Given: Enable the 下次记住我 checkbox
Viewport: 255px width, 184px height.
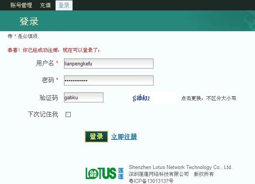Looking at the screenshot, I should pos(68,114).
